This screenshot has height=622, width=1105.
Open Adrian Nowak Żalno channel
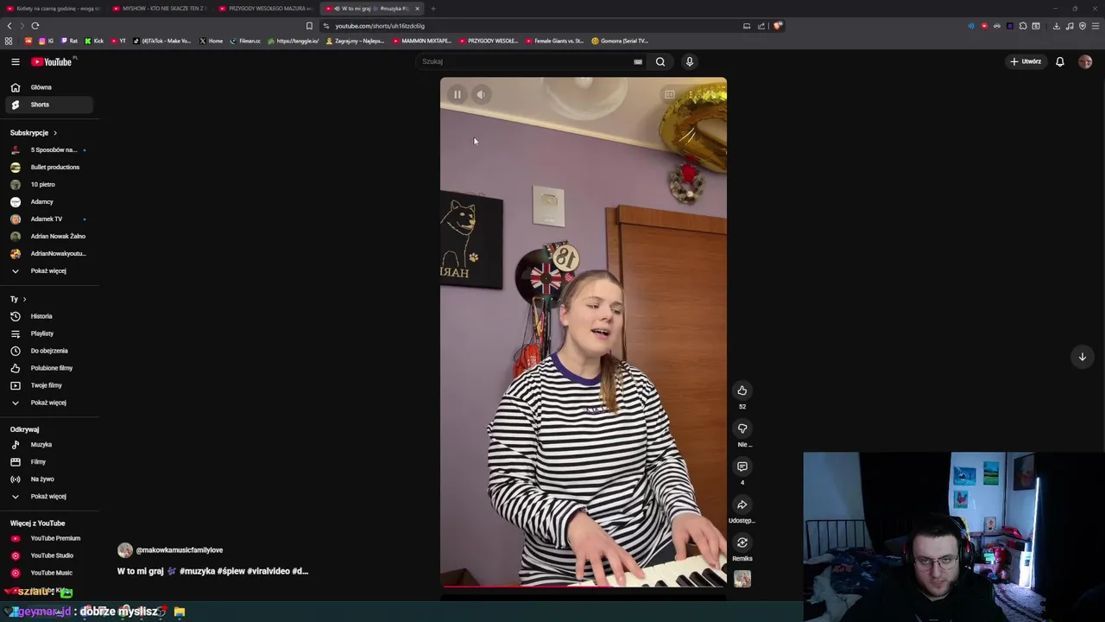click(x=49, y=236)
